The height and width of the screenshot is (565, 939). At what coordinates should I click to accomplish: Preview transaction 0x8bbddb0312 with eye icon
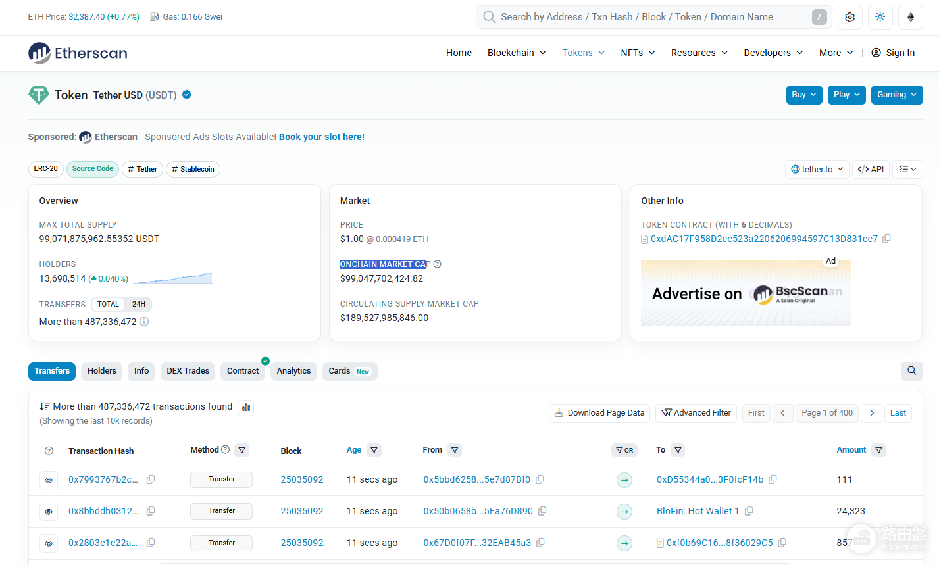click(49, 512)
